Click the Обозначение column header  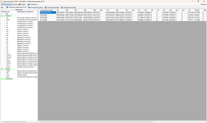(9, 12)
